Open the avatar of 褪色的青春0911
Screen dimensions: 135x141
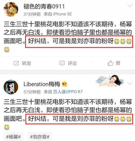point(11,9)
